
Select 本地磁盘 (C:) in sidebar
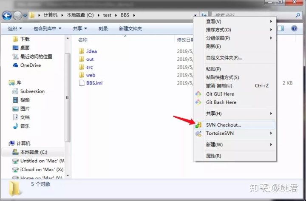(30, 152)
